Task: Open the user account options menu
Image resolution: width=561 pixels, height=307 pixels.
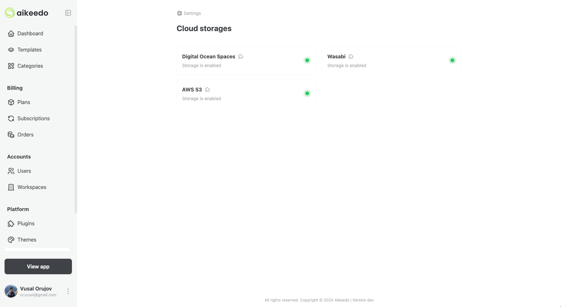Action: (68, 291)
